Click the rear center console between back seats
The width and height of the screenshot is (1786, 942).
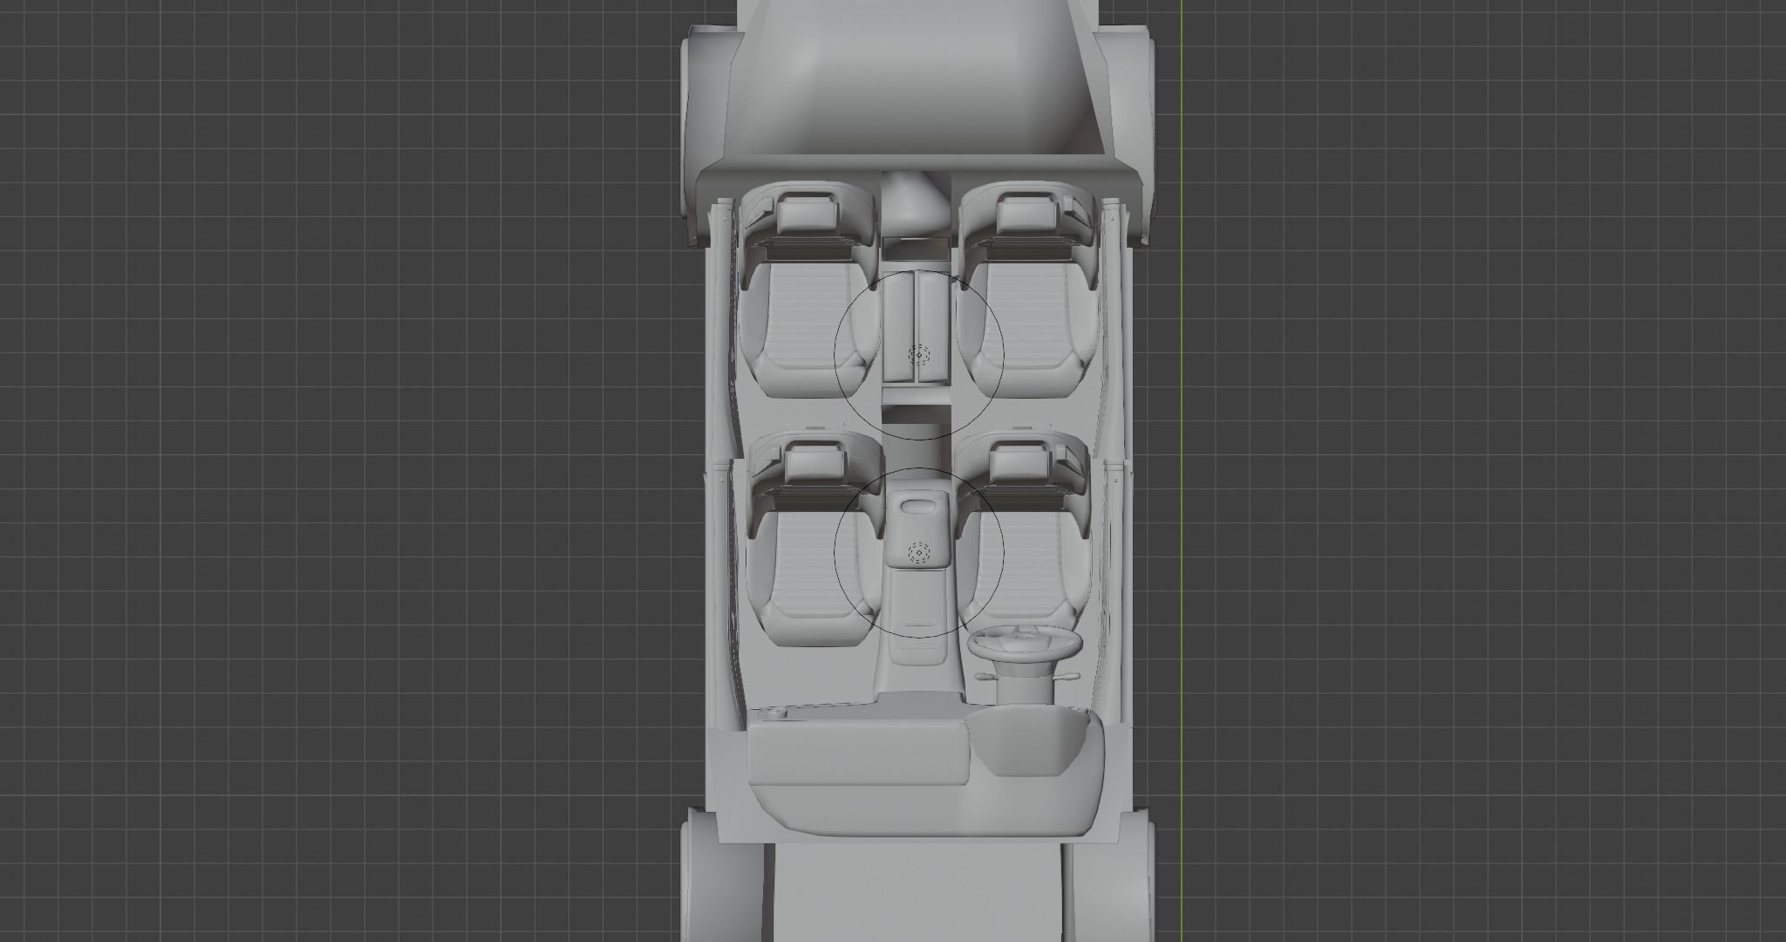click(x=916, y=327)
